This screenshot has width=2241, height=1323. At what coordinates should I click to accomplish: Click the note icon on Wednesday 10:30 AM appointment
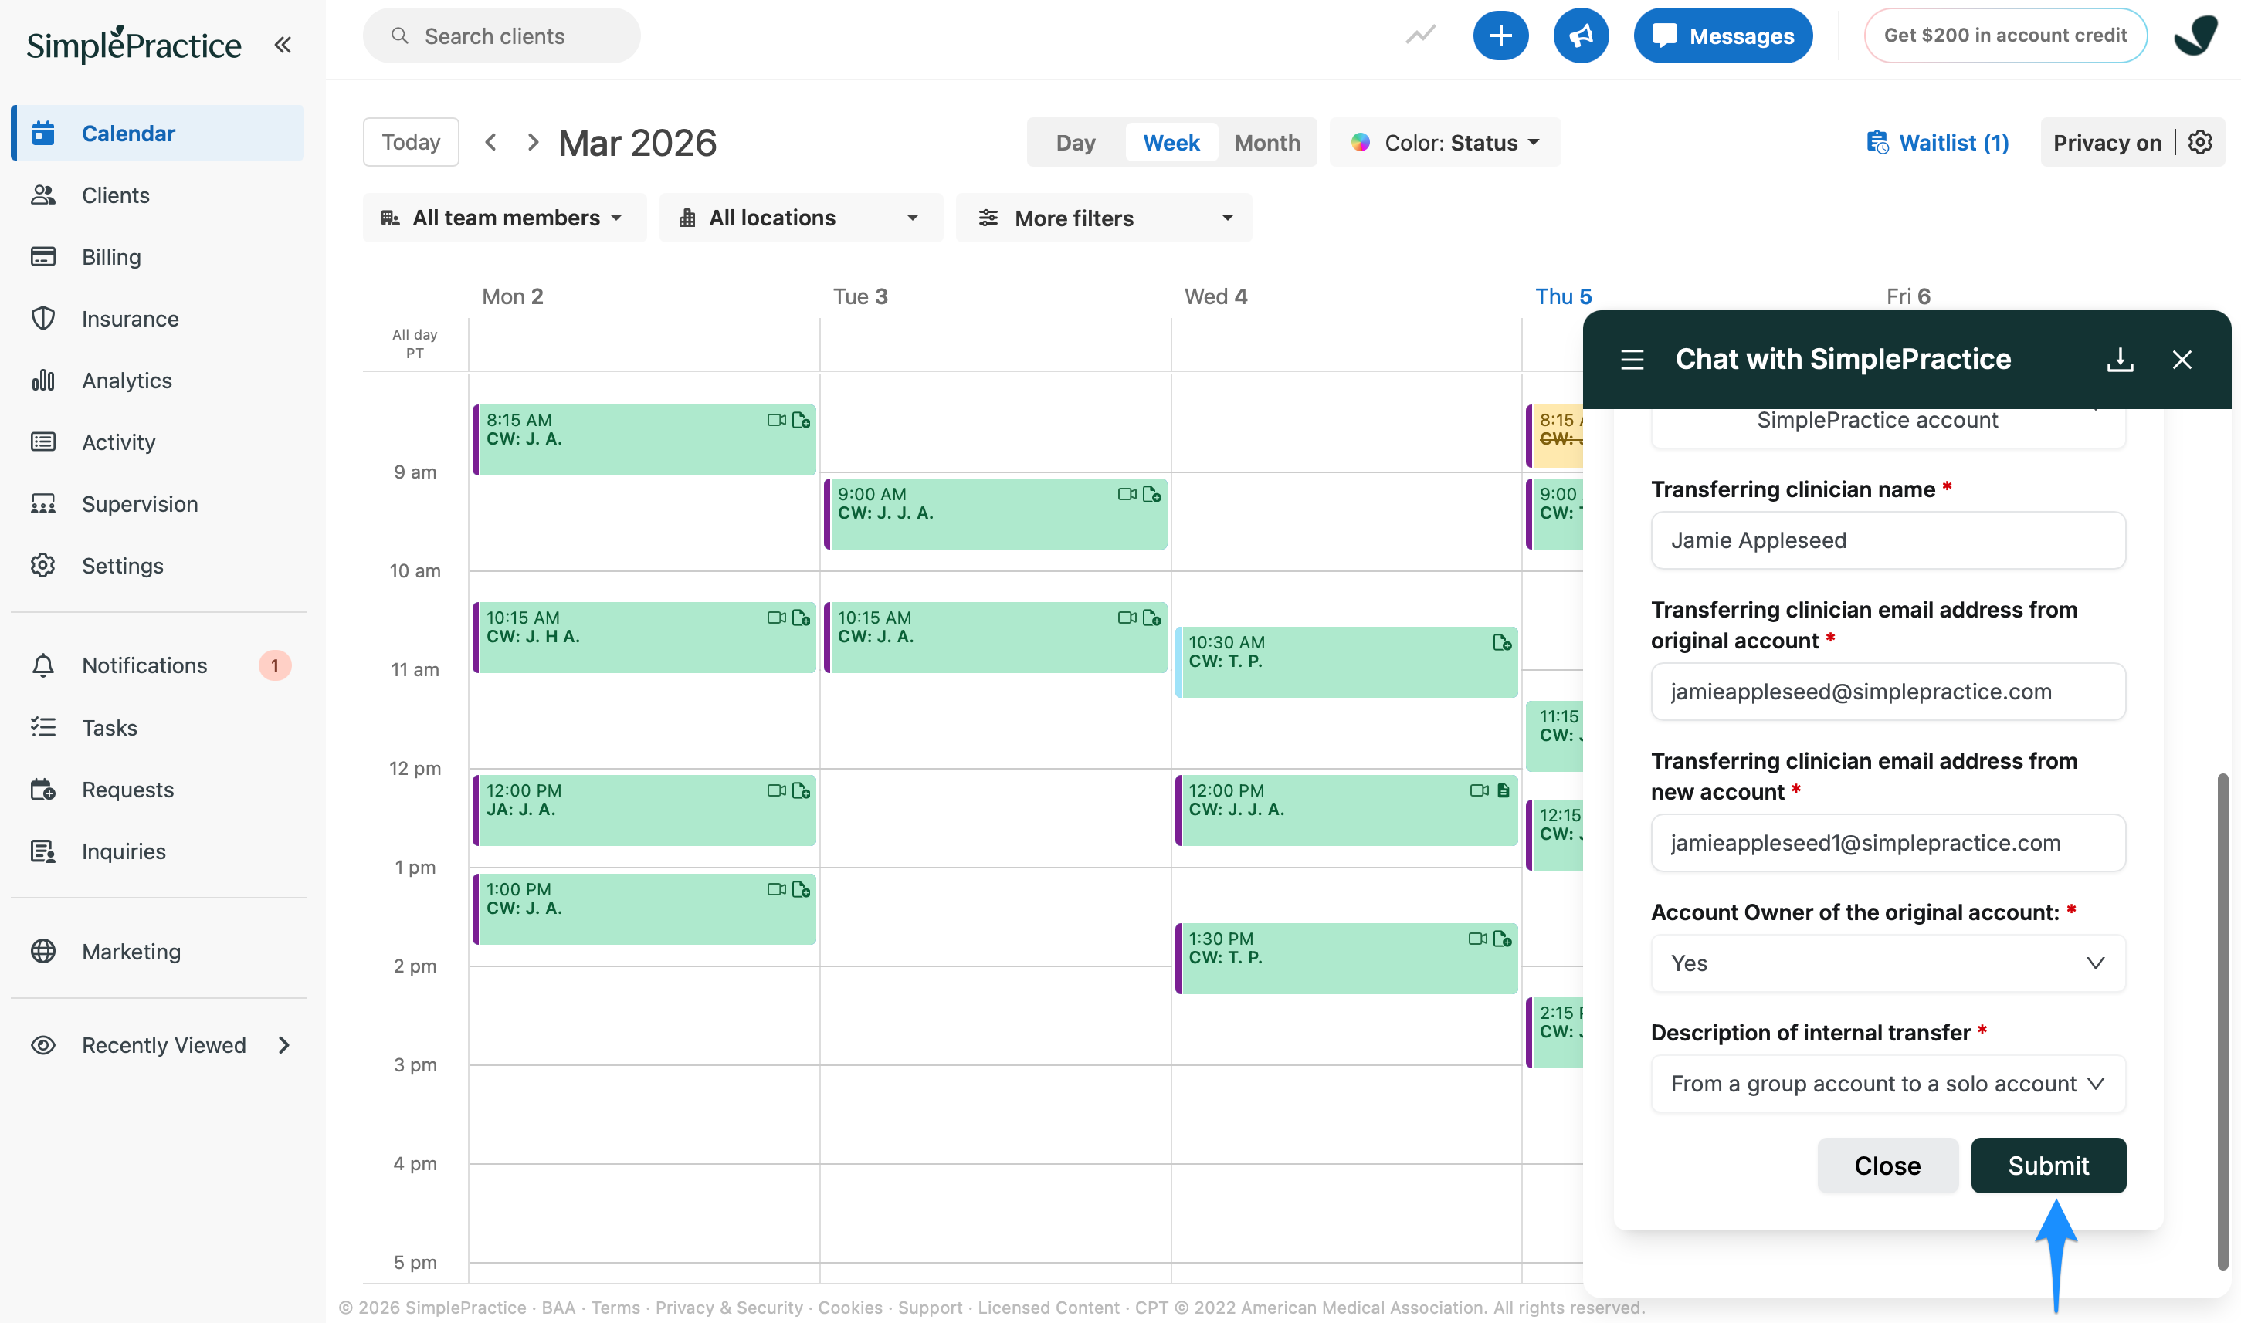coord(1502,642)
